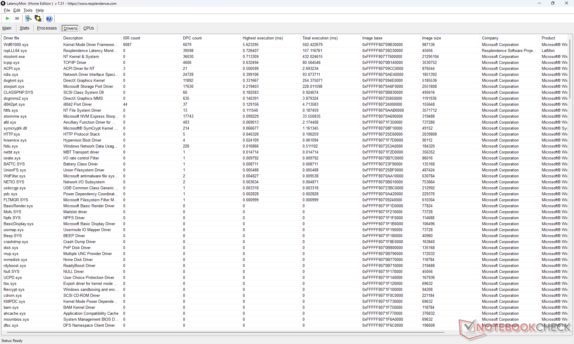Screen dimensions: 574x344
Task: Sort list by Driver file header
Action: tap(11, 38)
